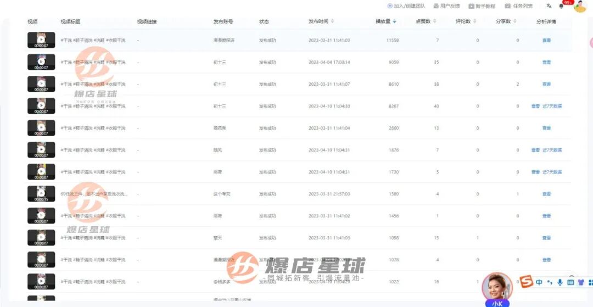Open notifications bell with 99+ badge

click(561, 6)
